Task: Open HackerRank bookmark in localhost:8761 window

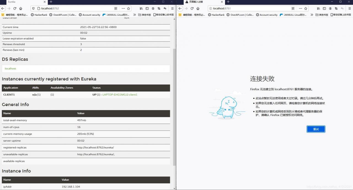Action: pyautogui.click(x=216, y=15)
